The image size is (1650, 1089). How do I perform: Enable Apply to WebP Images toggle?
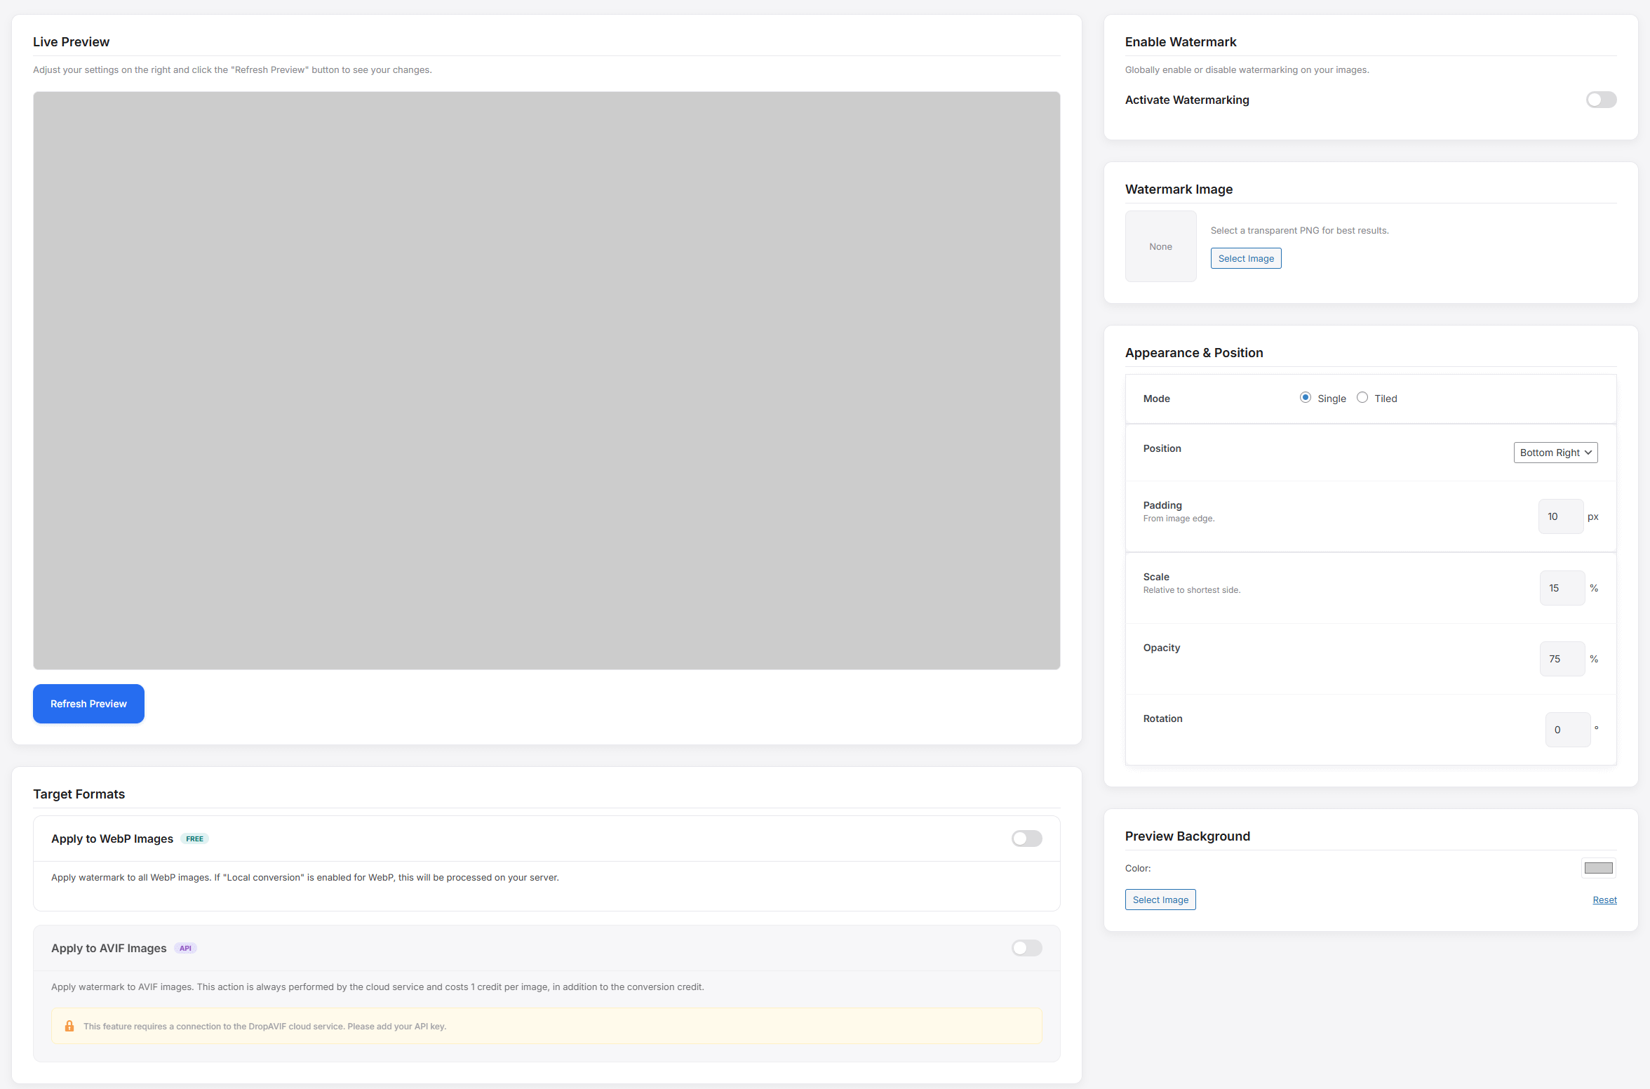click(x=1026, y=839)
